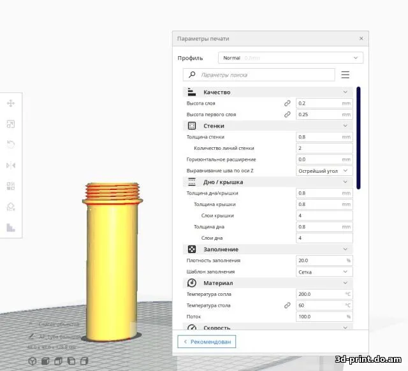
Task: Click link icon next to Высота слоя
Action: (x=288, y=103)
